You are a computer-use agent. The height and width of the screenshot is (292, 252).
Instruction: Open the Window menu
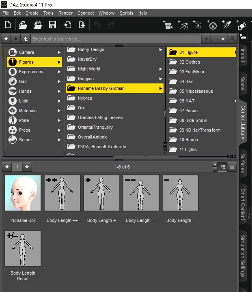(106, 13)
